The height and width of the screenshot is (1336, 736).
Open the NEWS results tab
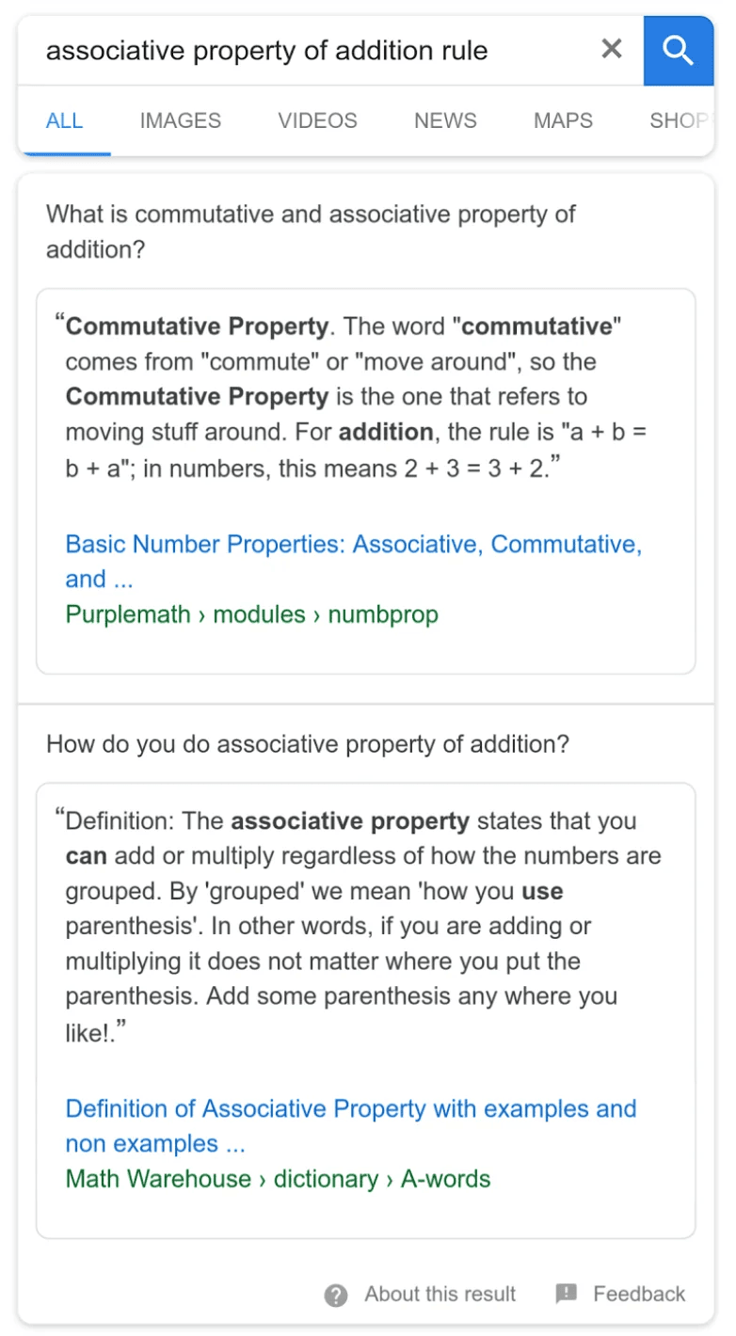444,120
